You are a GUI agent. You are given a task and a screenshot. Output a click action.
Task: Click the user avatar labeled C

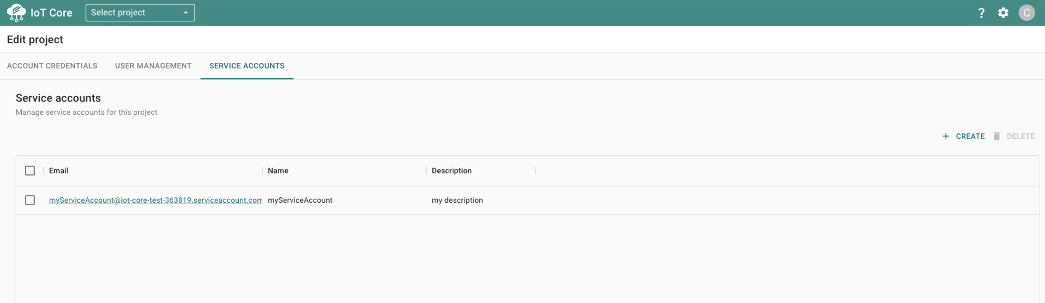click(x=1026, y=13)
